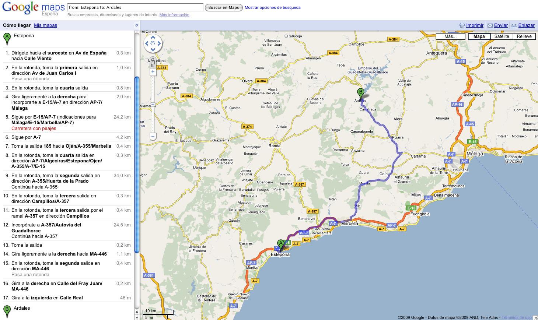Zoom out using the minus button
Image resolution: width=538 pixels, height=320 pixels.
[x=153, y=136]
